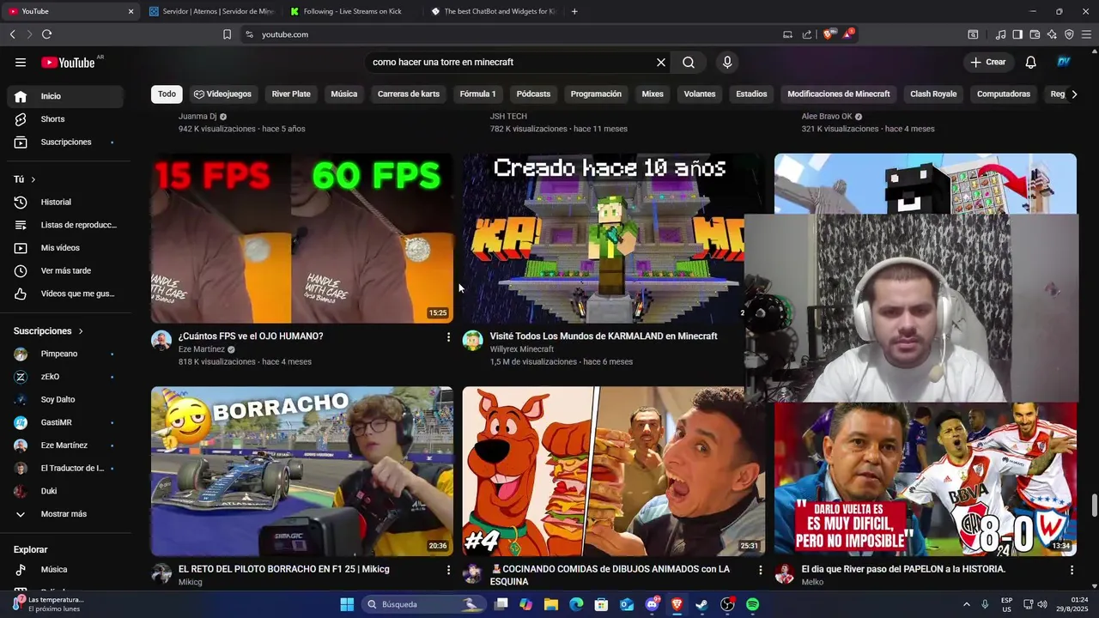Open the share page icon
This screenshot has width=1099, height=618.
point(807,34)
